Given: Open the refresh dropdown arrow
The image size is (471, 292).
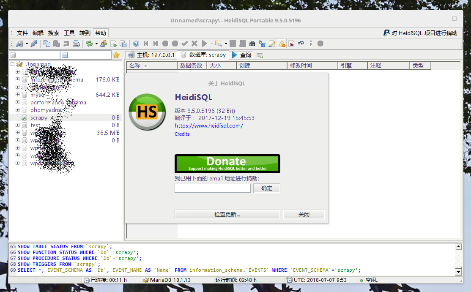Looking at the screenshot, I should 96,44.
